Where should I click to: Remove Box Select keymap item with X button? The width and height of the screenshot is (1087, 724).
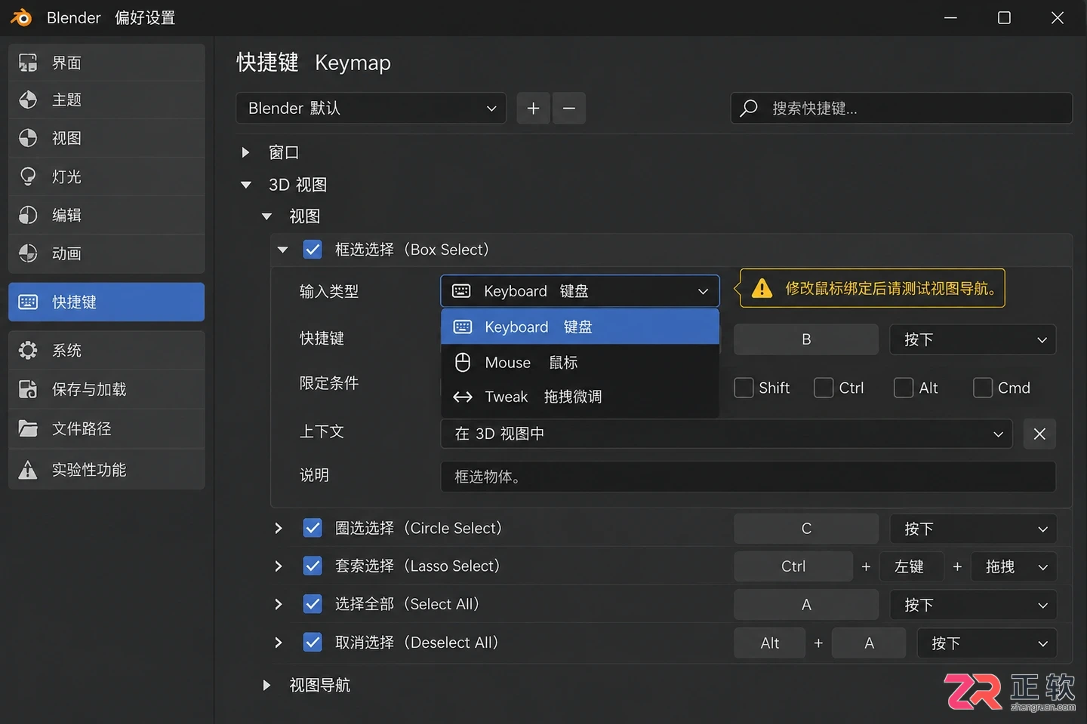(x=1039, y=434)
